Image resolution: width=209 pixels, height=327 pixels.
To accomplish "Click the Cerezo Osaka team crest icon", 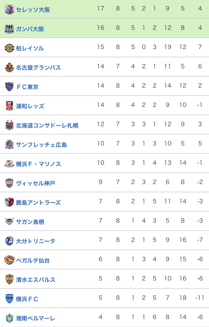I will click(9, 9).
